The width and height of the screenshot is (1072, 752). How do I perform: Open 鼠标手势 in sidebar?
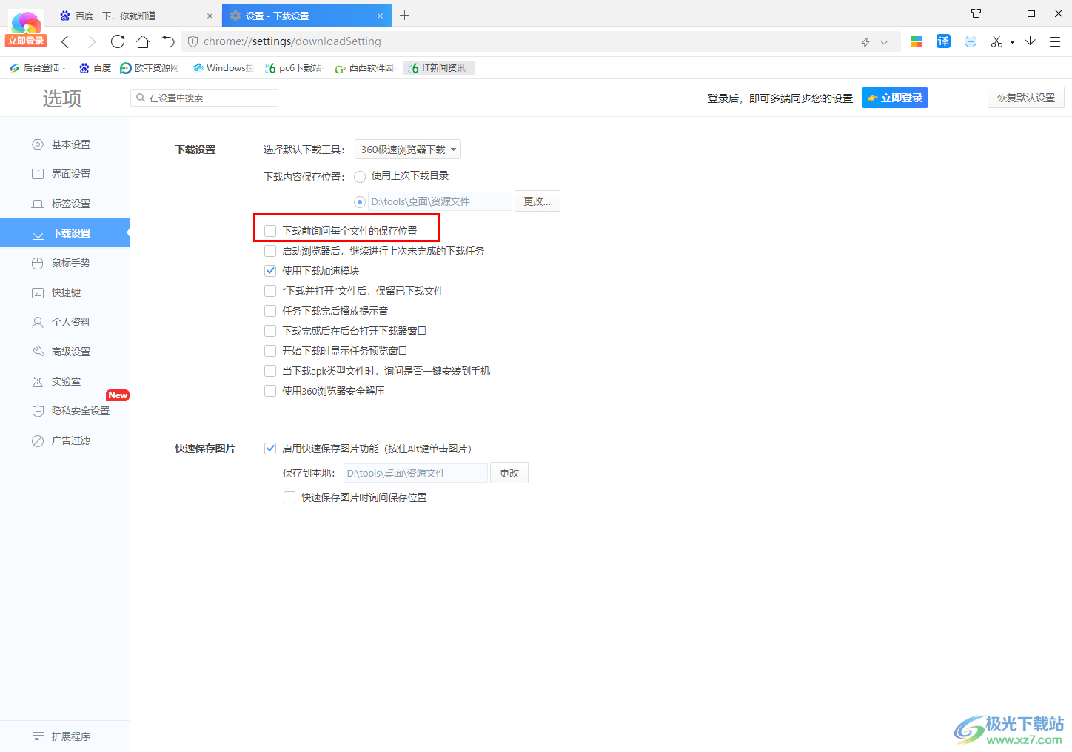[x=64, y=263]
